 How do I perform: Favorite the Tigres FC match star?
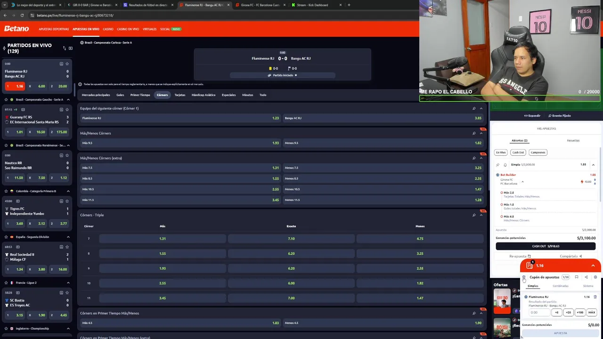[x=67, y=201]
